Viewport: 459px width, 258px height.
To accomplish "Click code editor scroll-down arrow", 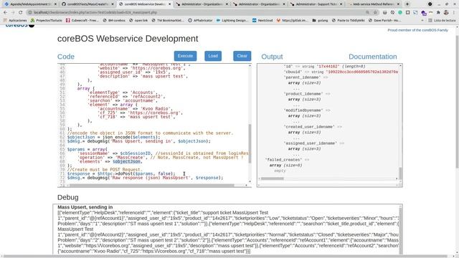I will click(250, 181).
